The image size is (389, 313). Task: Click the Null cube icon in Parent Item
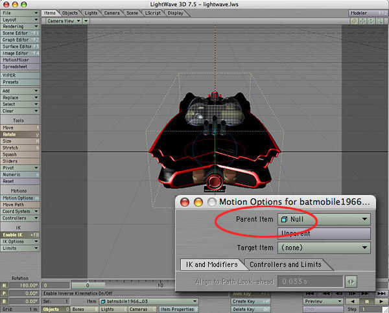pos(285,219)
